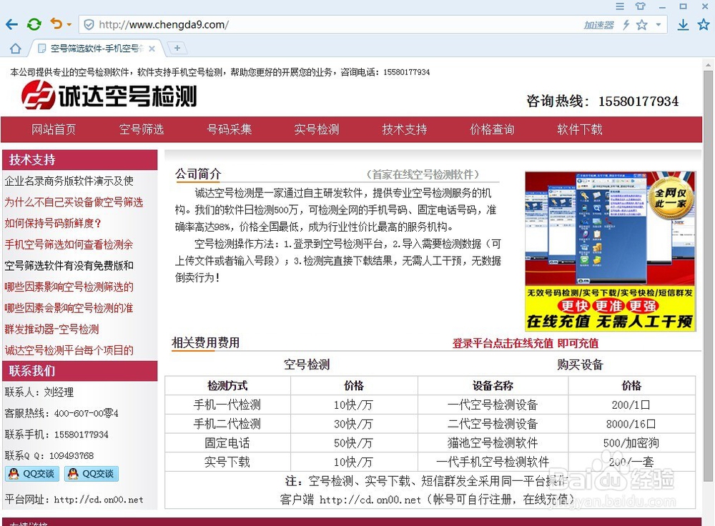This screenshot has height=526, width=715.
Task: Click the 公司简介 section heading
Action: [x=198, y=174]
